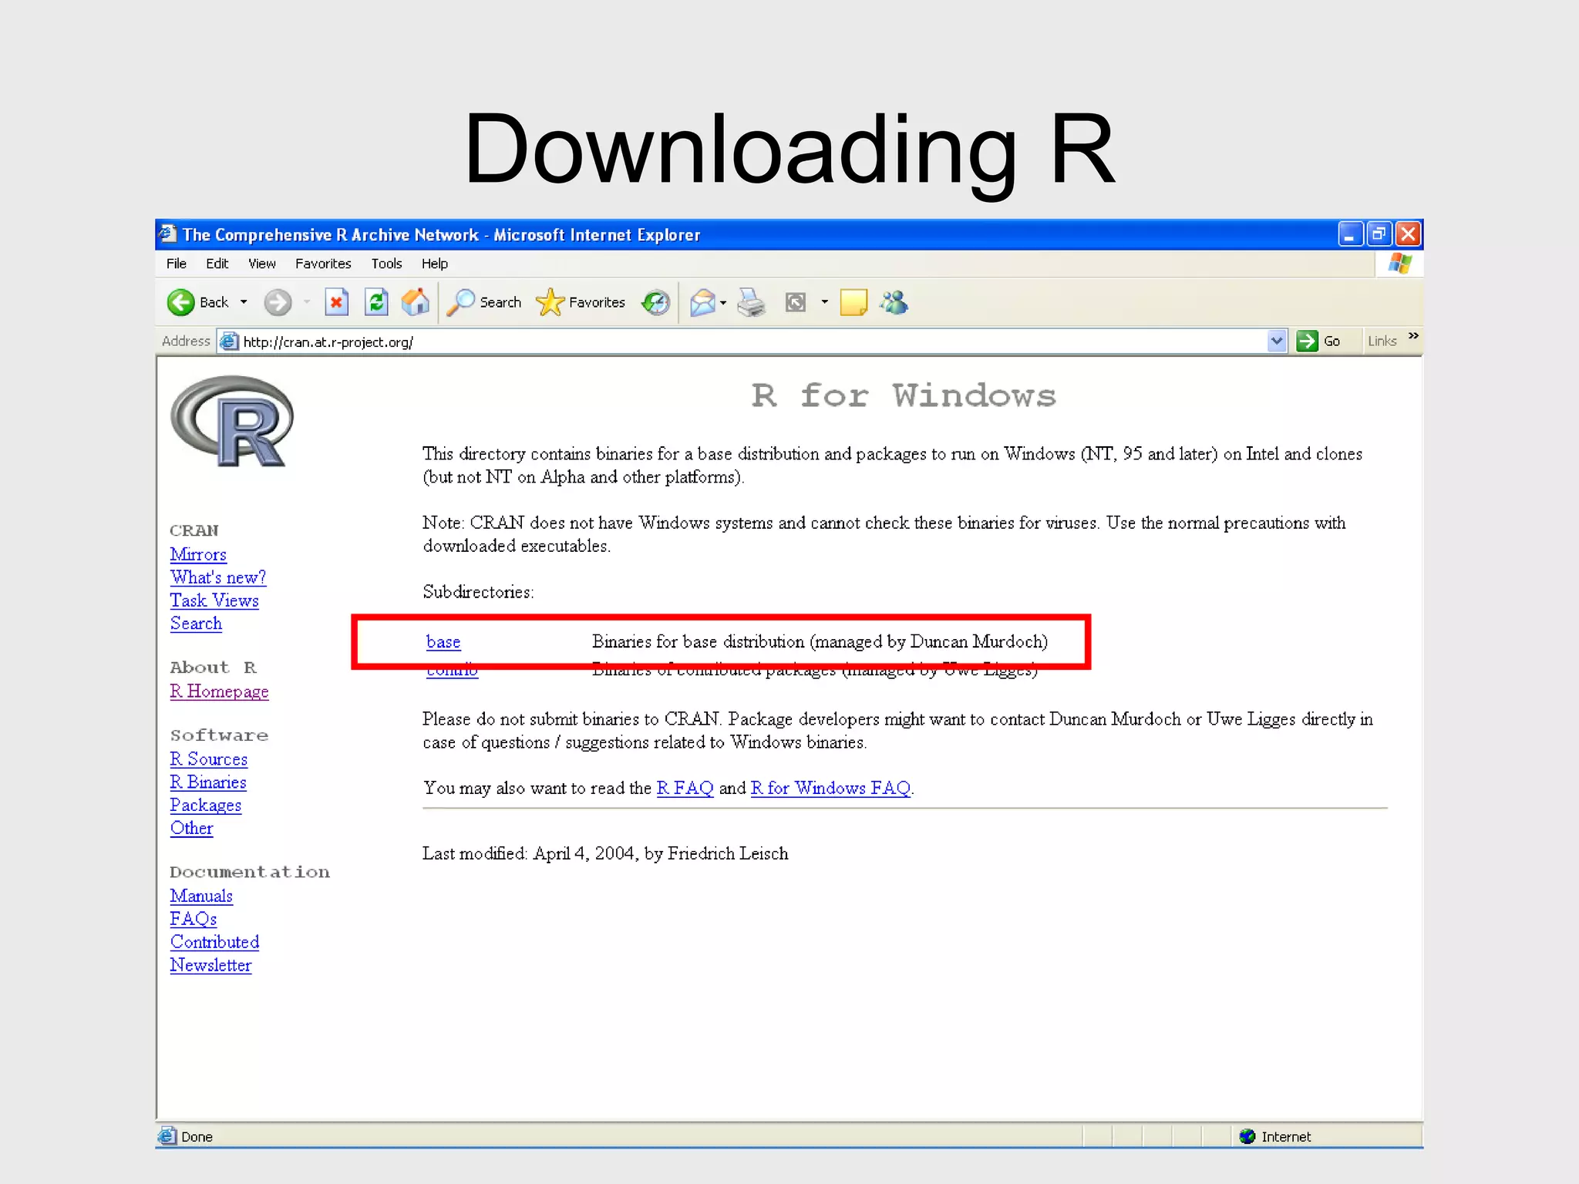Expand the Forward history dropdown arrow

click(x=307, y=302)
